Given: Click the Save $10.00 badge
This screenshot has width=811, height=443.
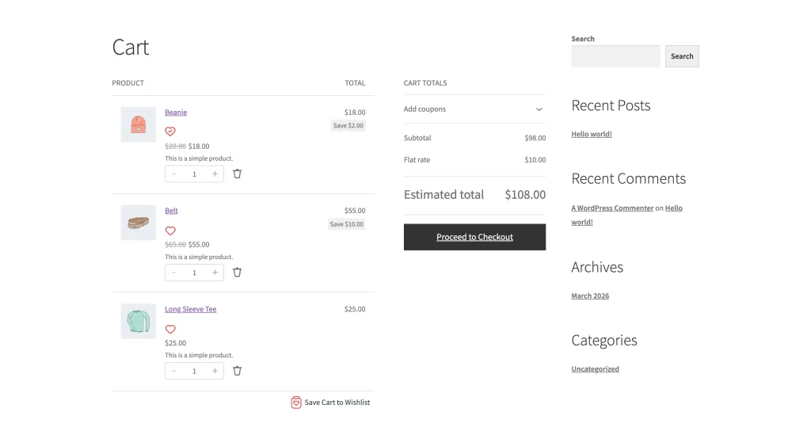Looking at the screenshot, I should pyautogui.click(x=347, y=224).
